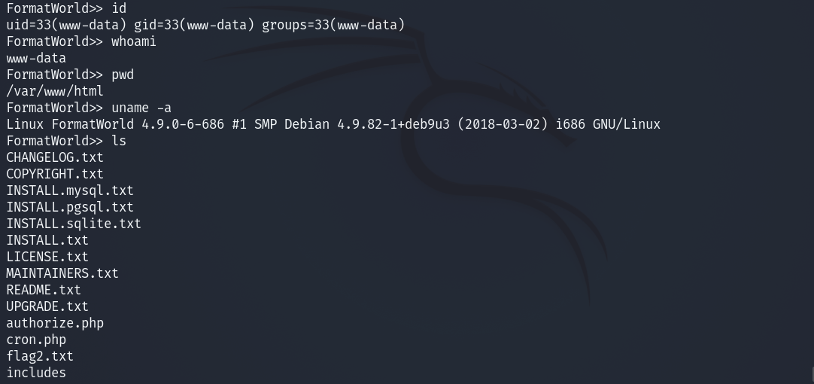Image resolution: width=814 pixels, height=384 pixels.
Task: Click on INSTALL.pgsql.txt
Action: (x=70, y=207)
